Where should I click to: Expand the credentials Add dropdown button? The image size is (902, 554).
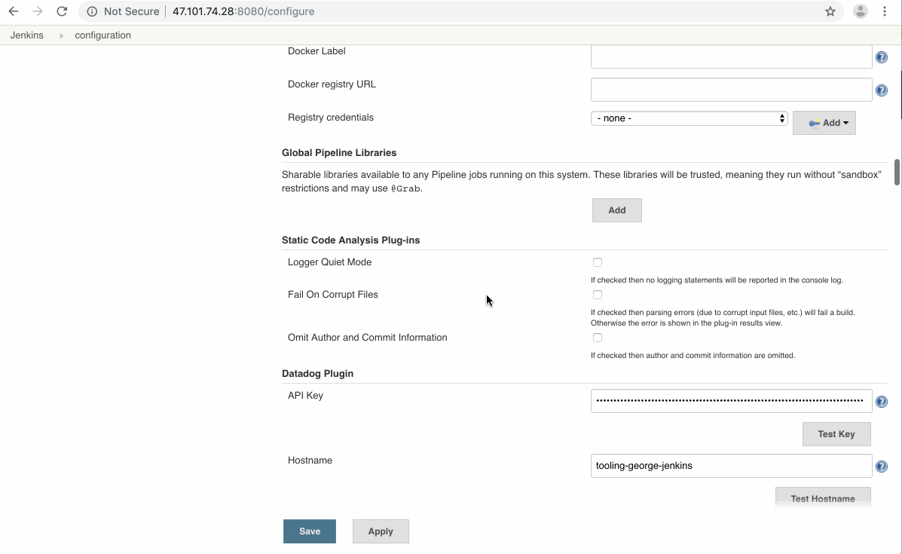click(x=824, y=123)
